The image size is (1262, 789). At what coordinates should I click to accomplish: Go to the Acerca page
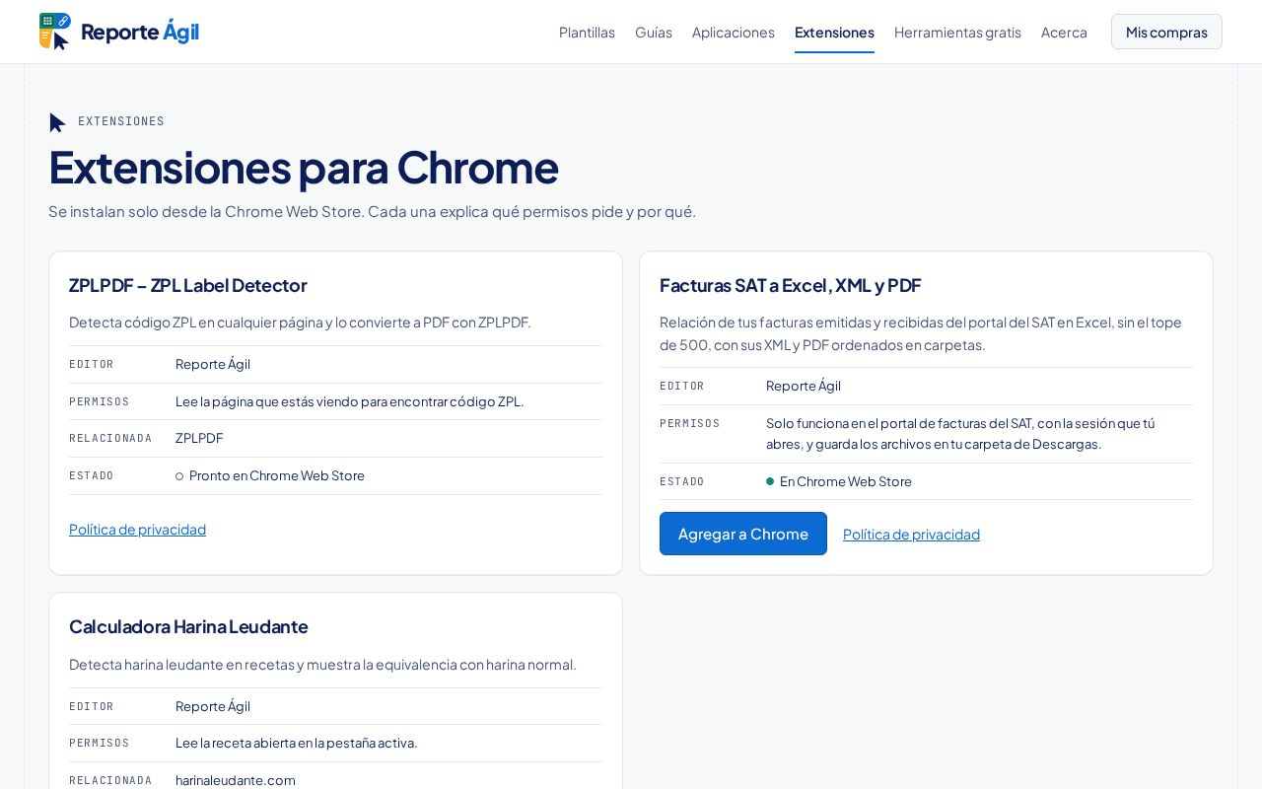(1064, 32)
